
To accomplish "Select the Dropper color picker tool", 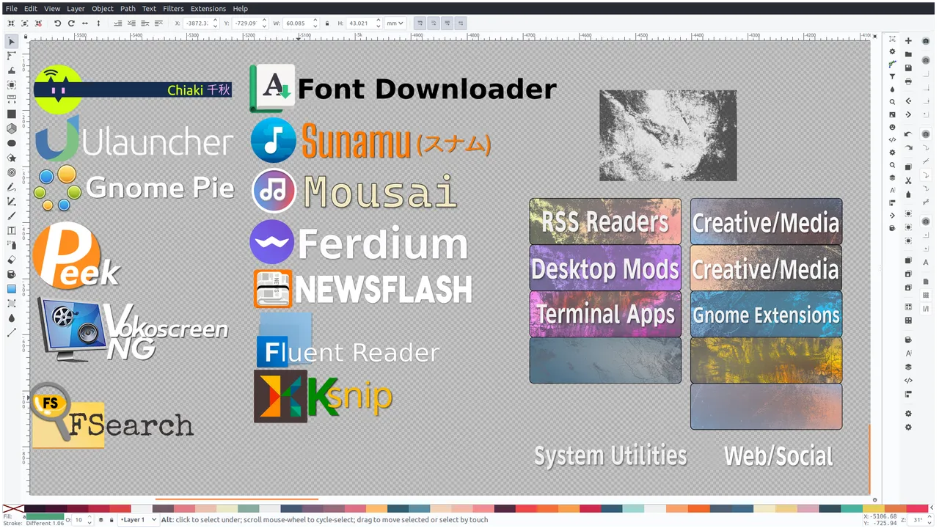I will click(12, 318).
